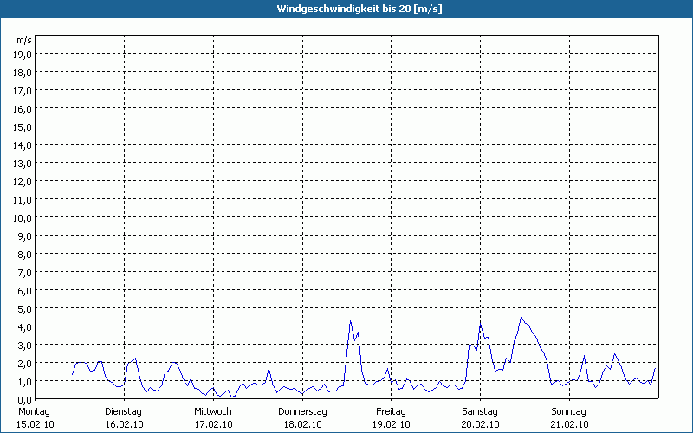Select the '15,0' y-axis value
Viewport: 693px width, 433px height.
point(23,127)
